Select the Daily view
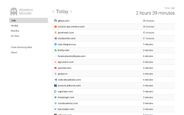 (x=28, y=20)
